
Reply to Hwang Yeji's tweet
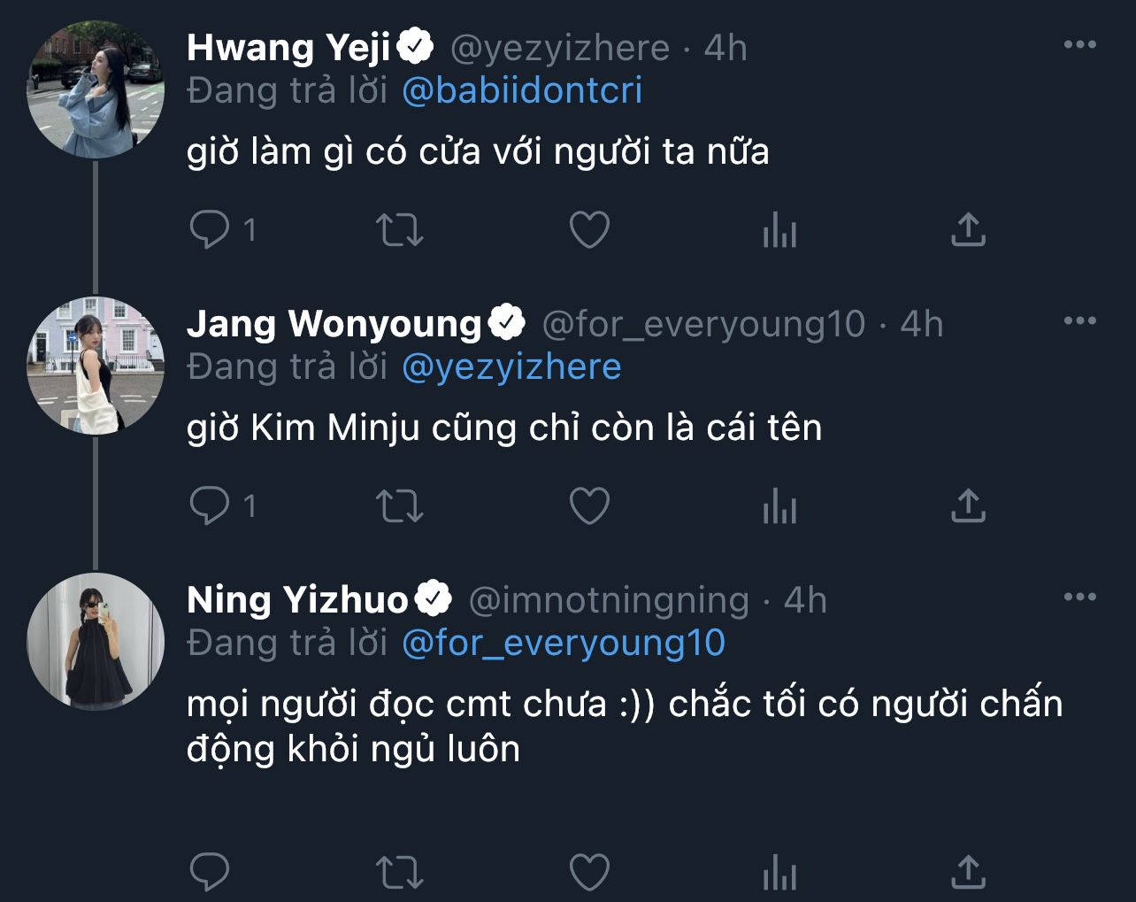[x=210, y=230]
